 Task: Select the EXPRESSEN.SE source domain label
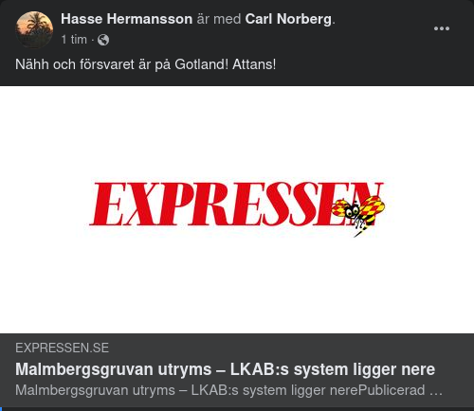coord(62,348)
